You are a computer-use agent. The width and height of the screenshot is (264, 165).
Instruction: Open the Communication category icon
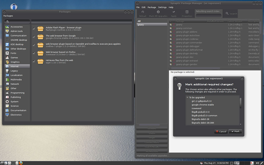[x=7, y=35]
